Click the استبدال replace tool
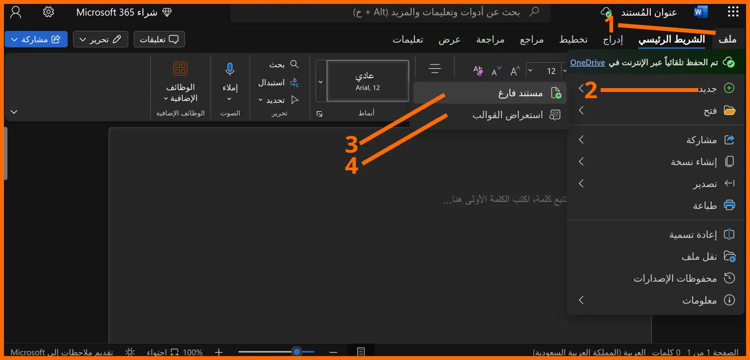The height and width of the screenshot is (360, 750). pos(278,83)
